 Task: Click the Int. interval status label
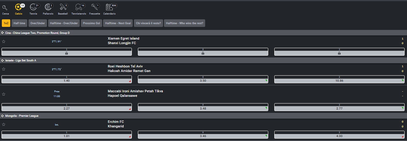click(x=57, y=125)
